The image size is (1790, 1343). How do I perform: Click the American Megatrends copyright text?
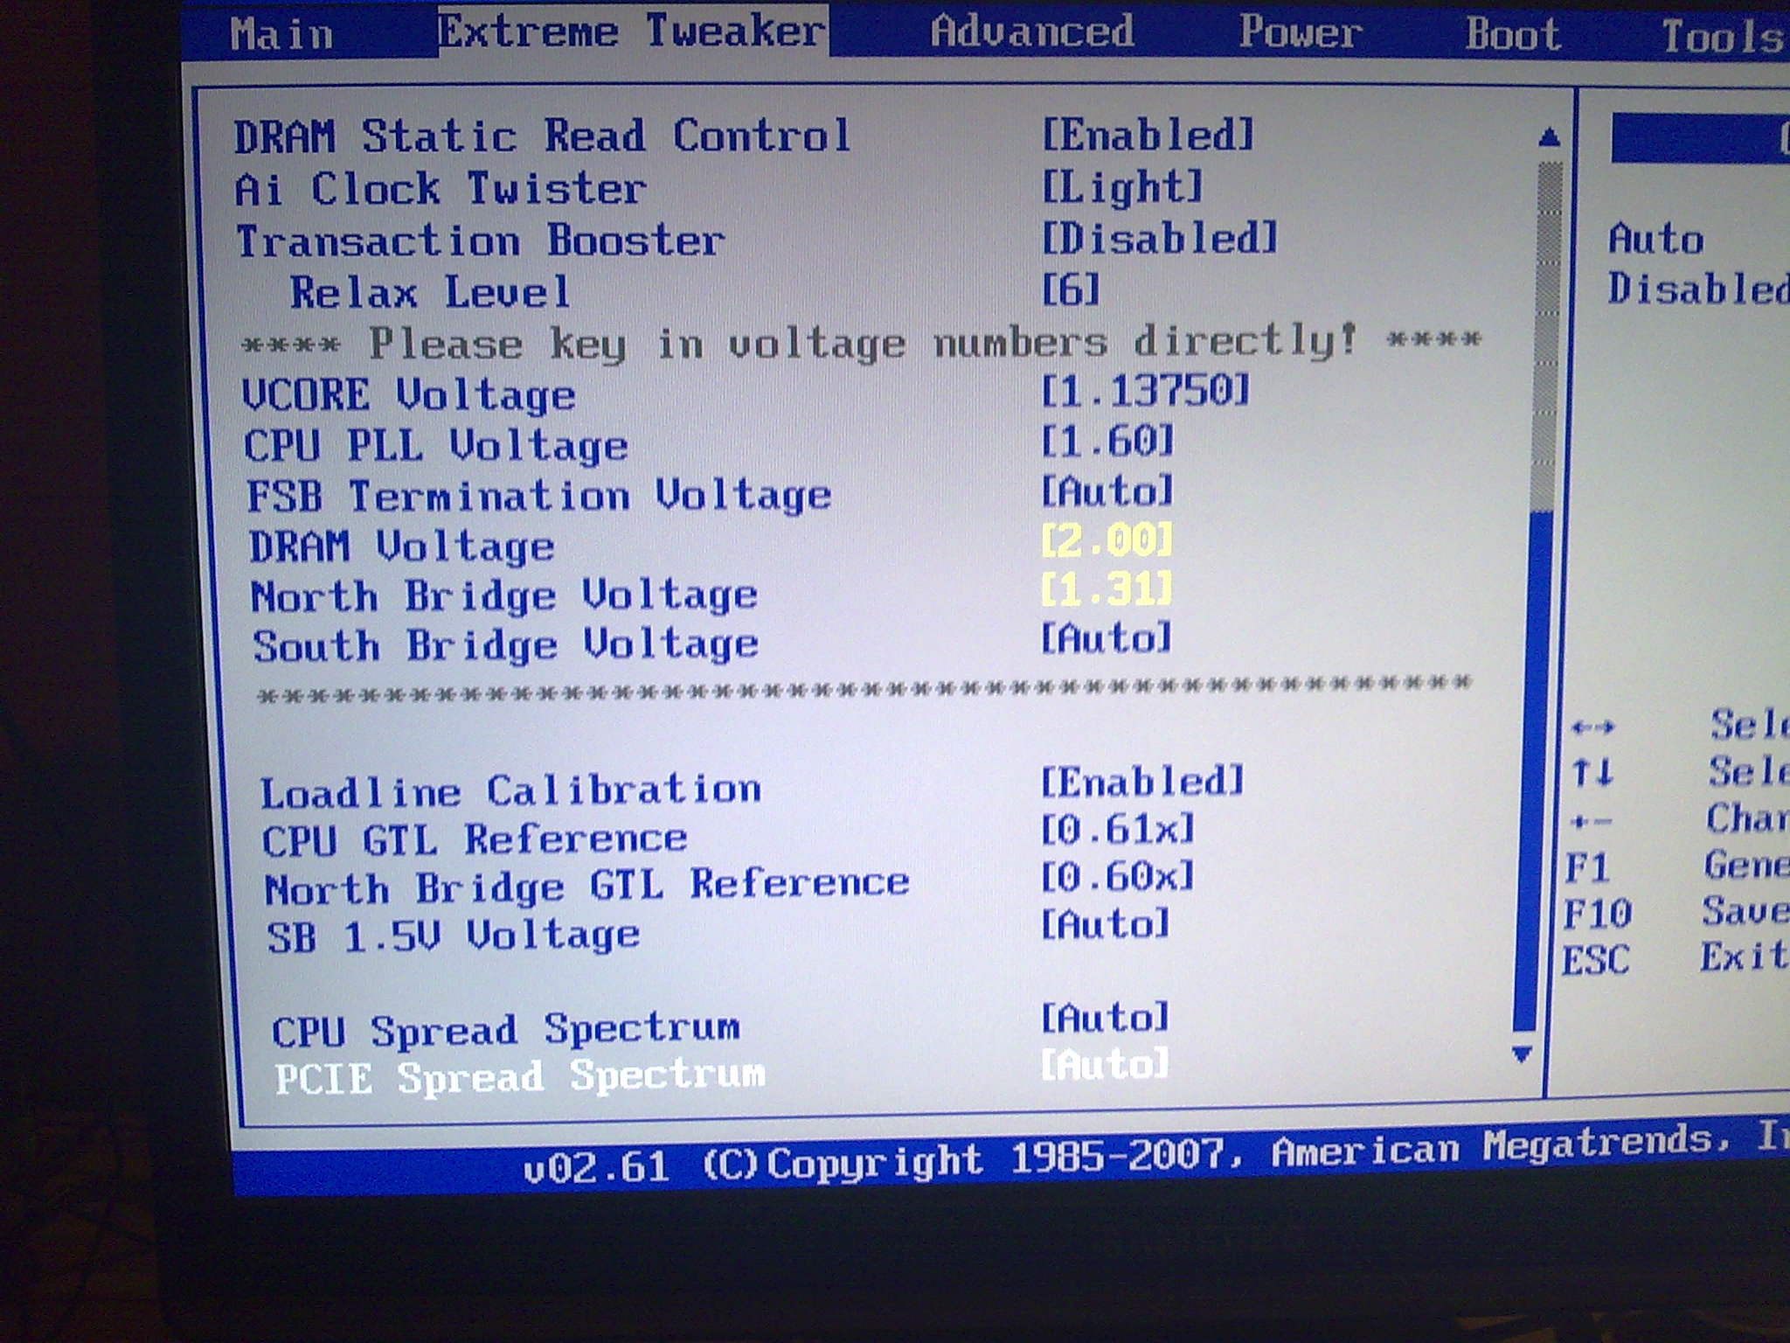[x=1155, y=1156]
